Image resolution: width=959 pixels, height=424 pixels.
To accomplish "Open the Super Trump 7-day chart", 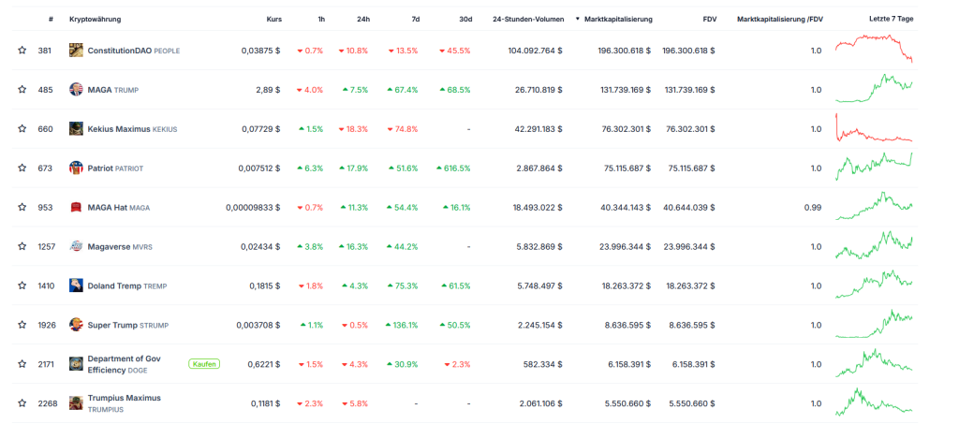I will pos(874,324).
